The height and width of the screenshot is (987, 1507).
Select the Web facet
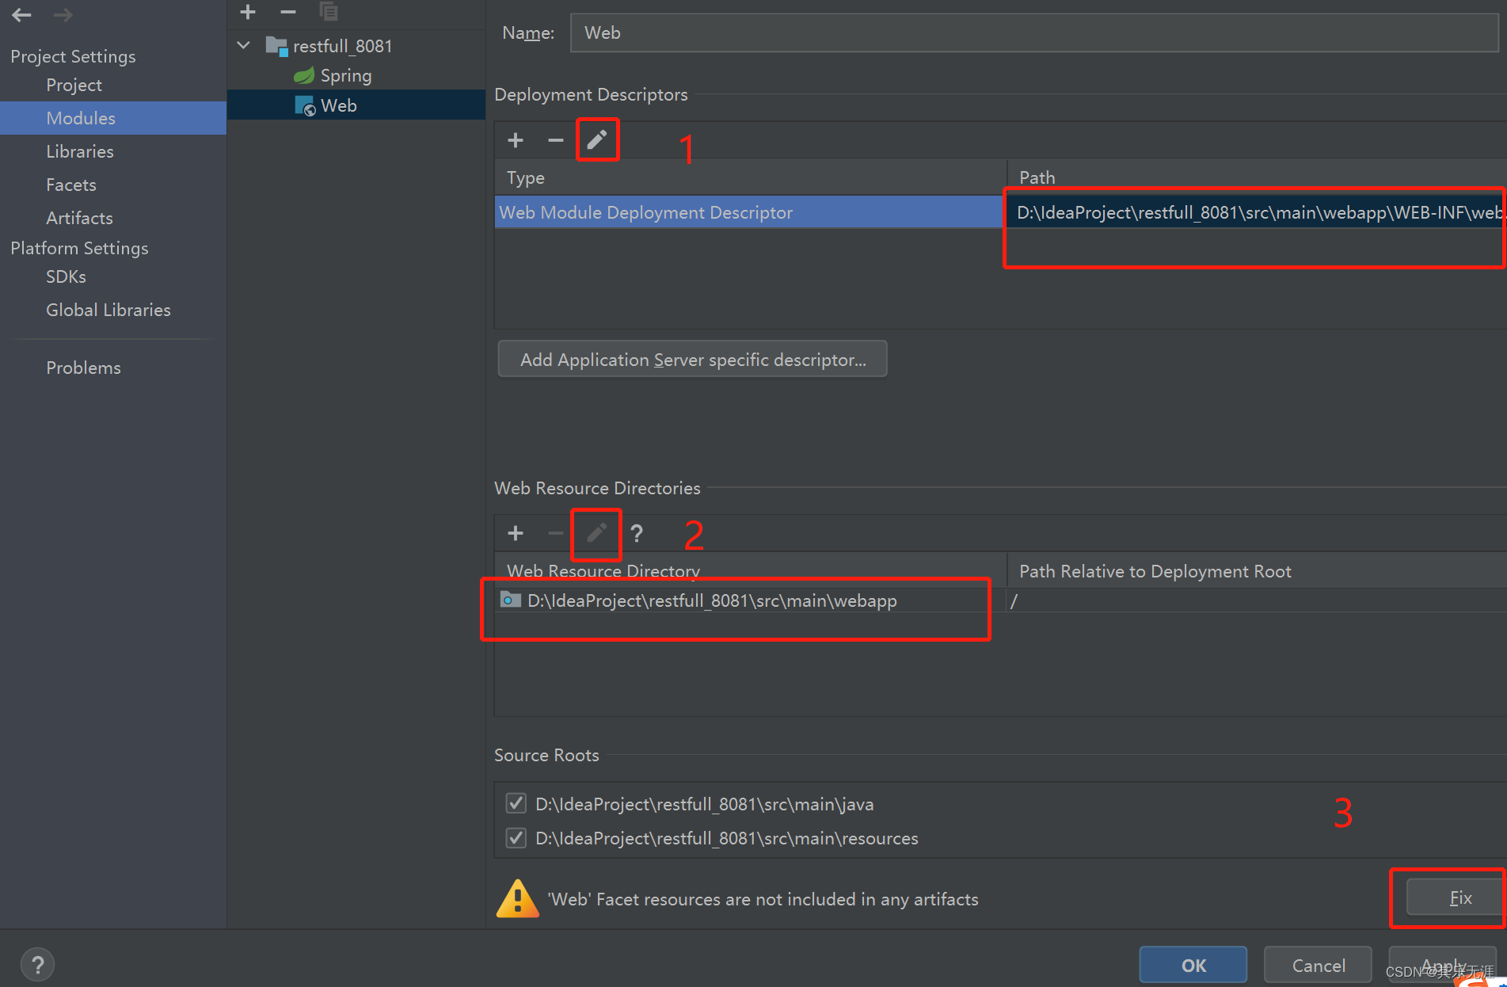[x=356, y=105]
